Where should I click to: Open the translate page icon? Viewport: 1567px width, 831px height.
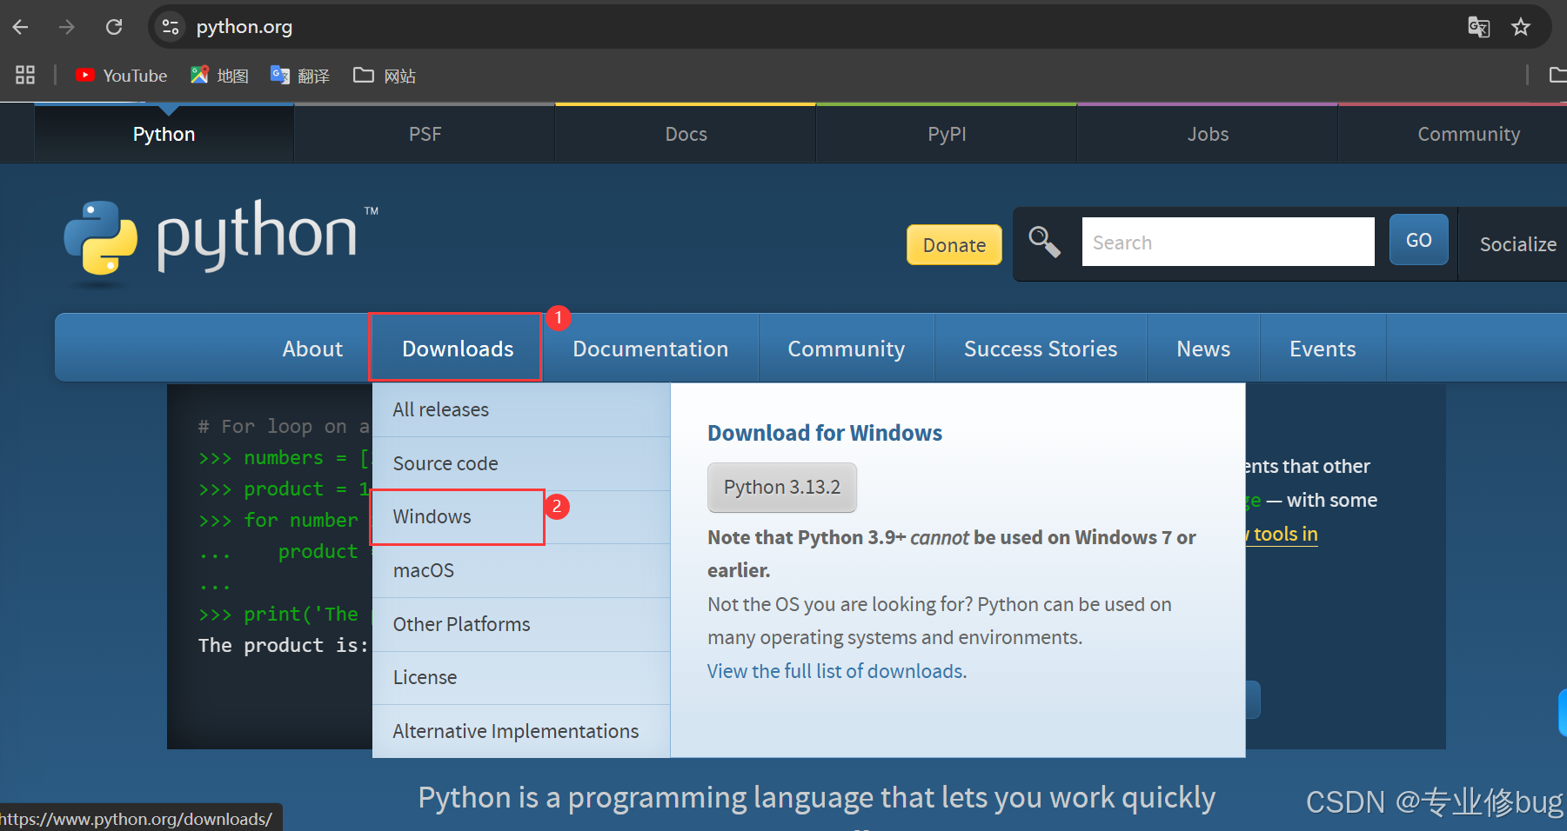1478,27
